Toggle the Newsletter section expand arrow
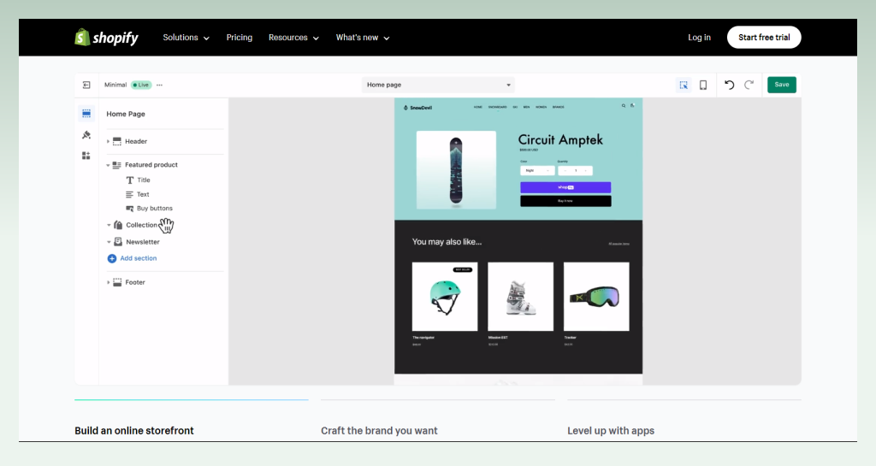 click(x=109, y=242)
